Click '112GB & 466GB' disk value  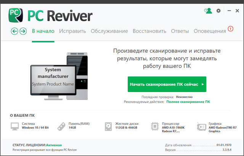tap(126, 128)
